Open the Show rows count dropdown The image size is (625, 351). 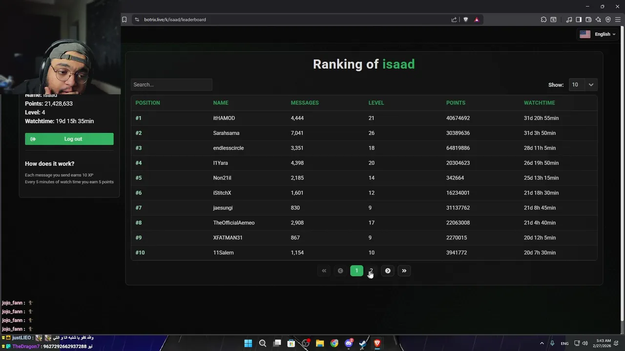[583, 84]
